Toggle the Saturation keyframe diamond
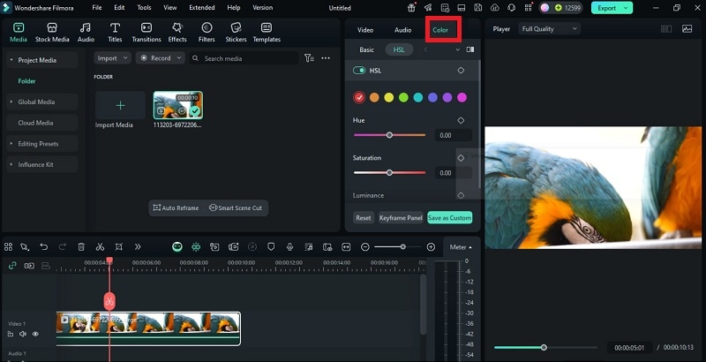The height and width of the screenshot is (362, 706). coord(461,157)
